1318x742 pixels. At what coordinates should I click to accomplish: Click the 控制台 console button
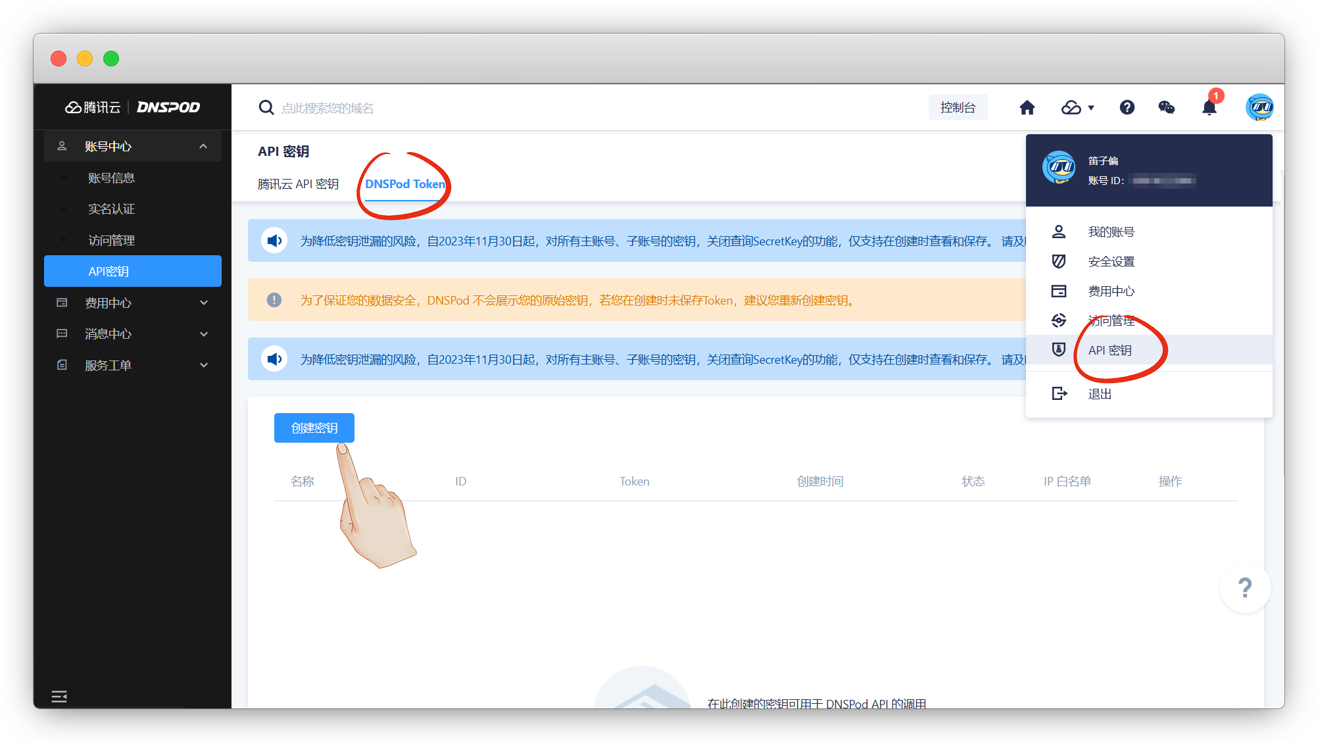click(958, 108)
